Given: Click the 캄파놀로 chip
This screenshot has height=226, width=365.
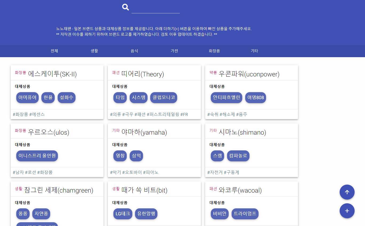Looking at the screenshot, I should [238, 156].
